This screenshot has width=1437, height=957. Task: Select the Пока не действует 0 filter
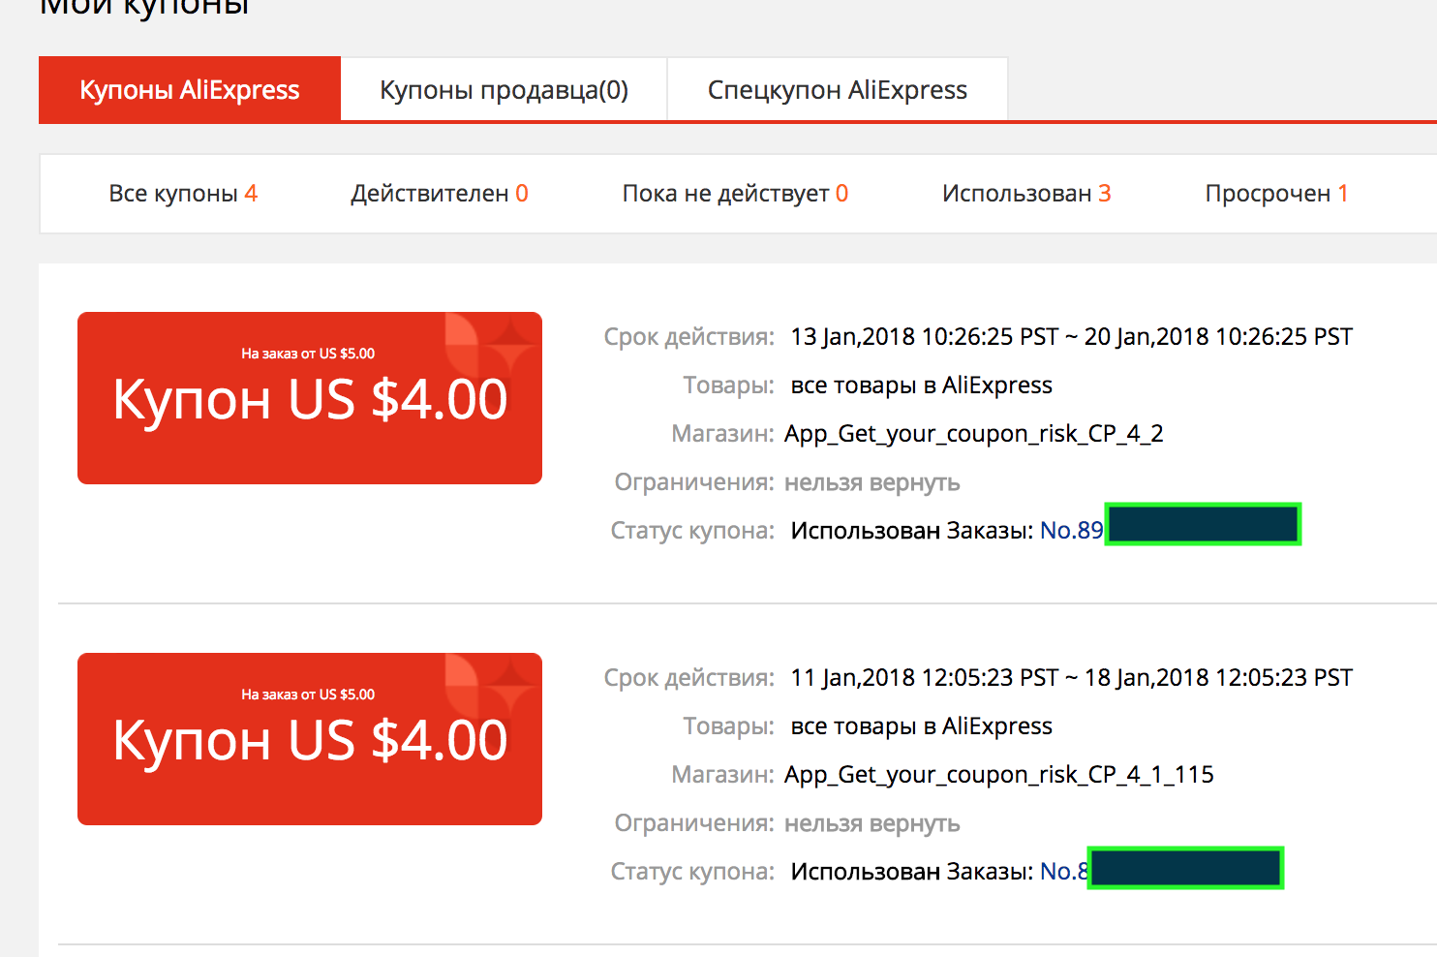pos(735,194)
